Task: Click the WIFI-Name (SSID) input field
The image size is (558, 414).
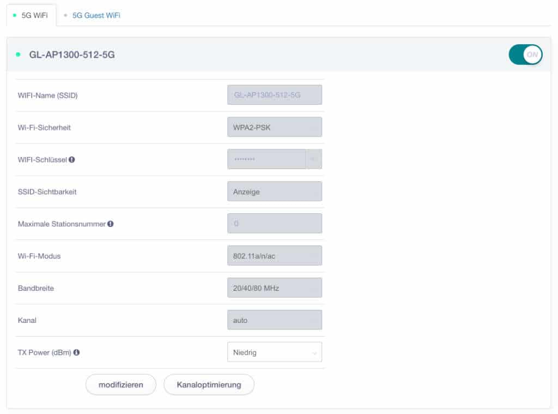Action: (275, 95)
